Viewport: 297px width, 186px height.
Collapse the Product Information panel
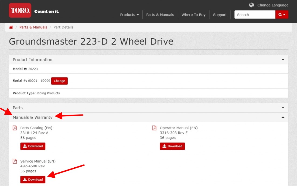pyautogui.click(x=283, y=60)
